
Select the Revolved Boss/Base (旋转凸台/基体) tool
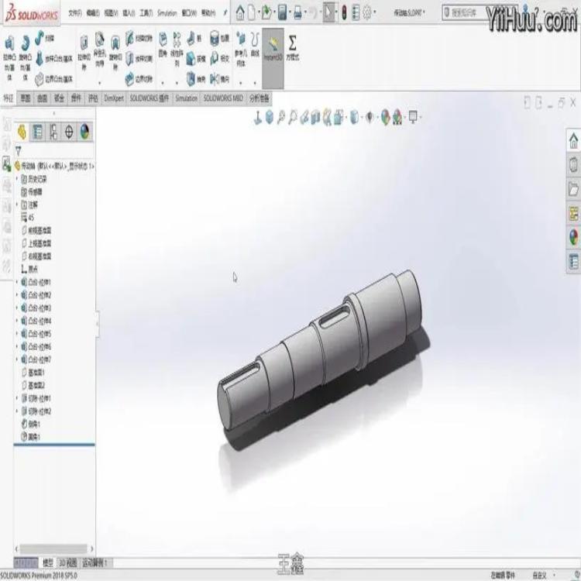coord(26,57)
